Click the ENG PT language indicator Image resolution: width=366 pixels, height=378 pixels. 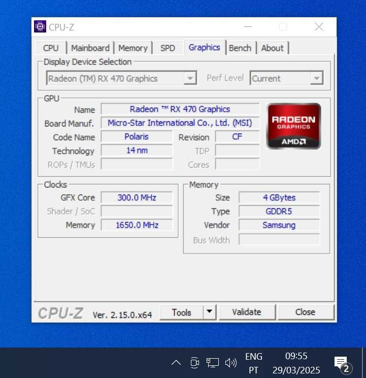pos(253,363)
